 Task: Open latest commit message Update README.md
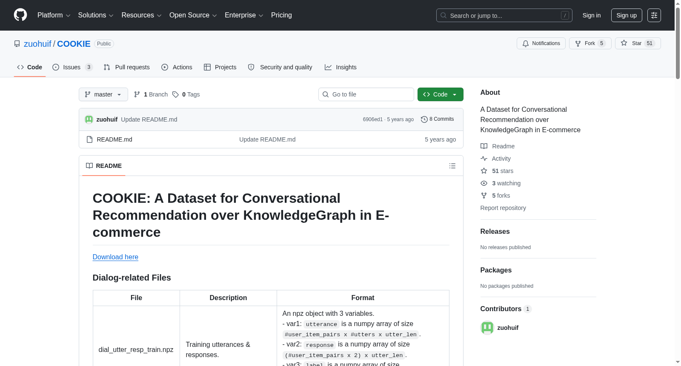point(149,119)
